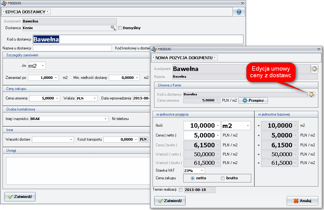Close the Edycja dostawcy window

[242, 3]
